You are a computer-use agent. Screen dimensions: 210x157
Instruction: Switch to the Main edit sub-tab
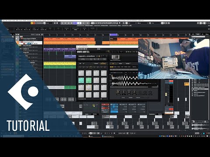click(x=112, y=67)
